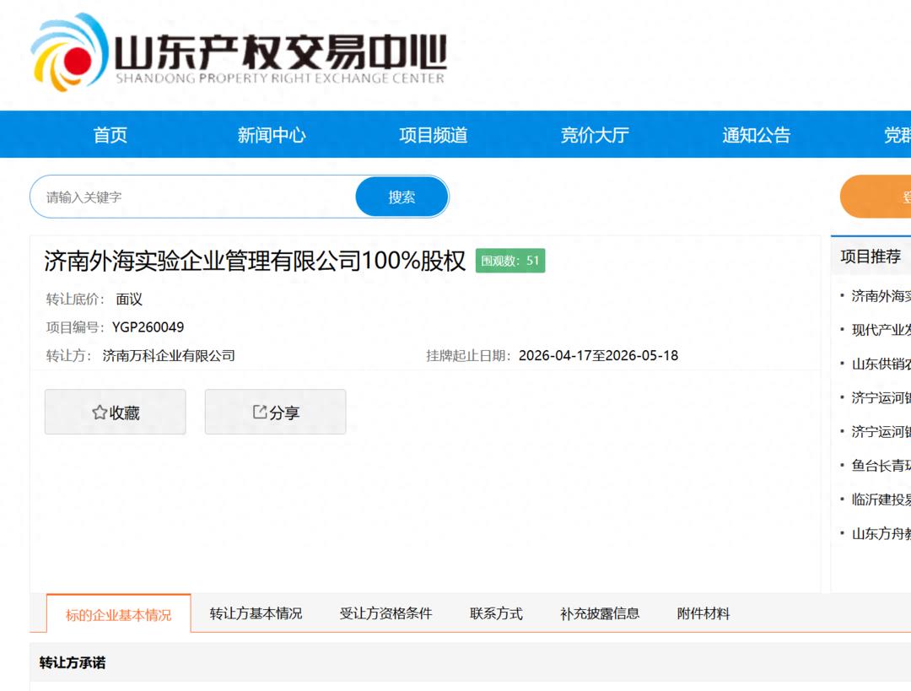Open the 补充披露信息 tab

coord(600,613)
